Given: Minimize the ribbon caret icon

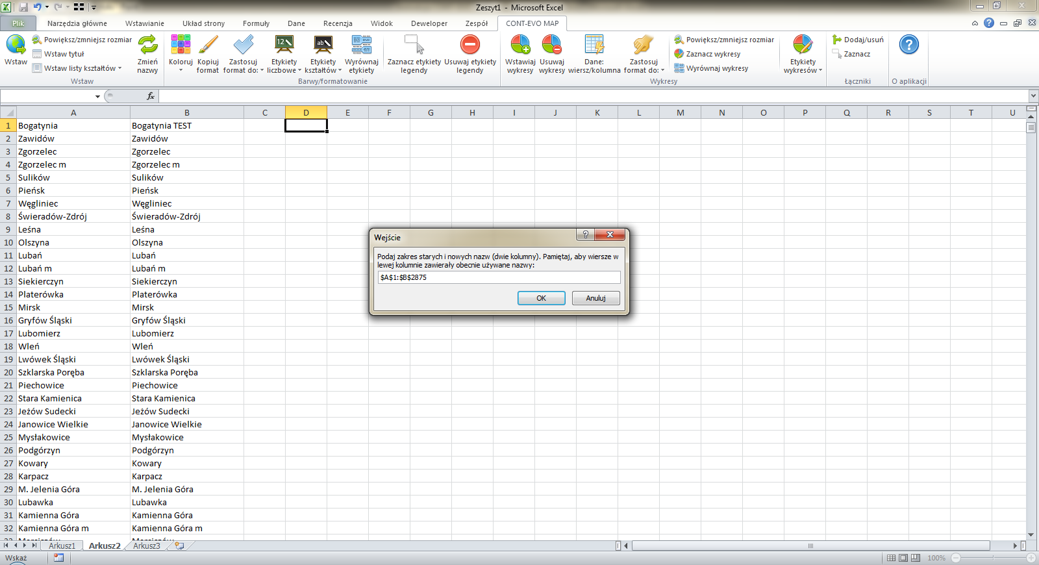Looking at the screenshot, I should point(975,23).
